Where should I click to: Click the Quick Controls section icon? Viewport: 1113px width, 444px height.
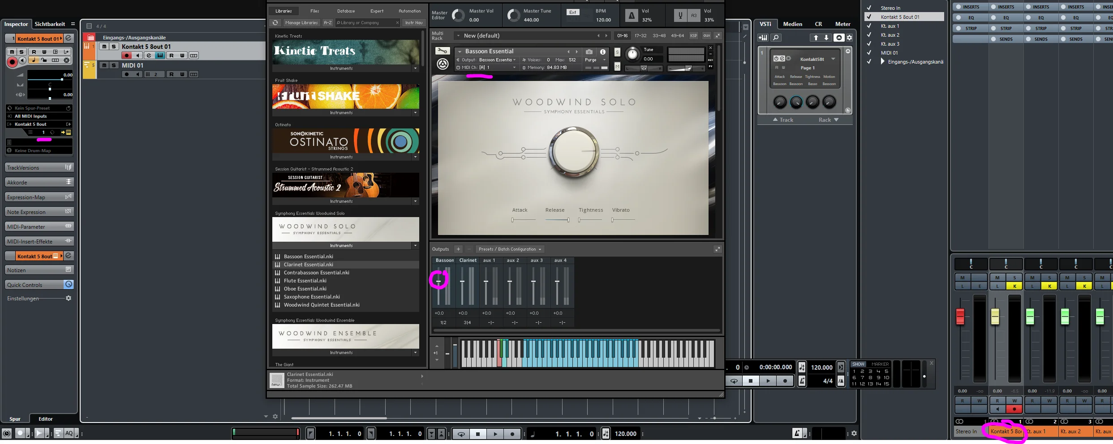(x=69, y=285)
